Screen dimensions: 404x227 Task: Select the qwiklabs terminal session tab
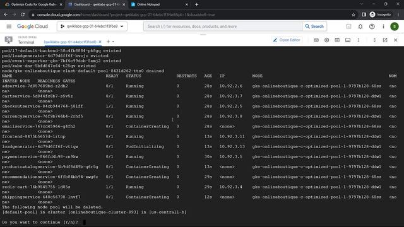70,42
